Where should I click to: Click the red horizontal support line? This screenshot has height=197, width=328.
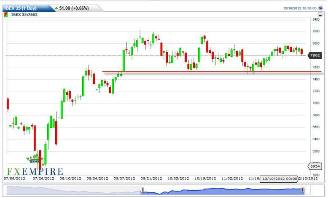[x=211, y=71]
